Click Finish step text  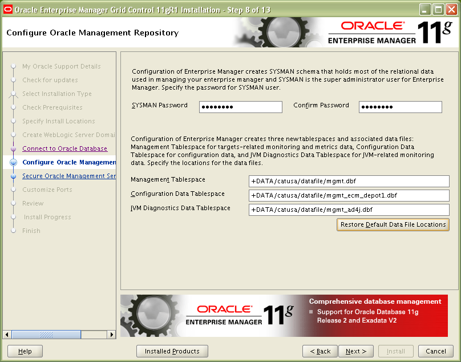pyautogui.click(x=31, y=231)
